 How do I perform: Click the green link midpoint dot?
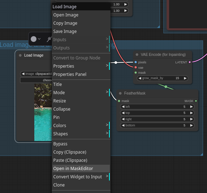[x=166, y=87]
